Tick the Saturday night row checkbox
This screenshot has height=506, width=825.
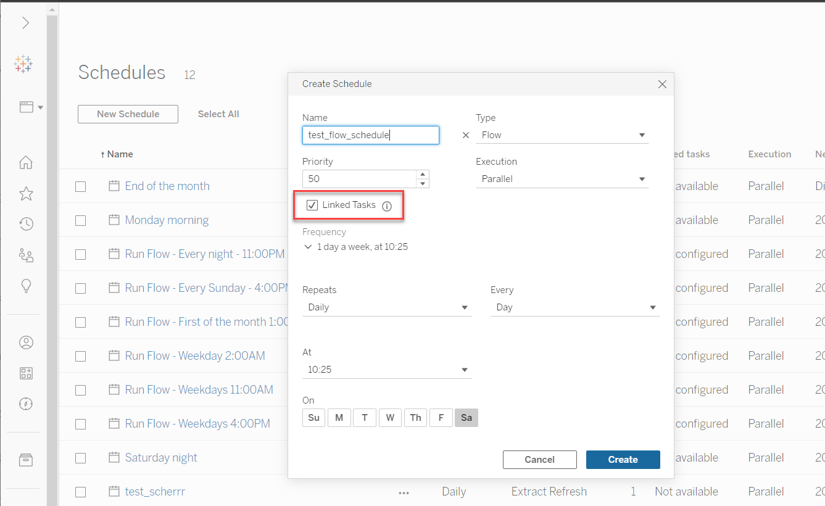pyautogui.click(x=81, y=458)
